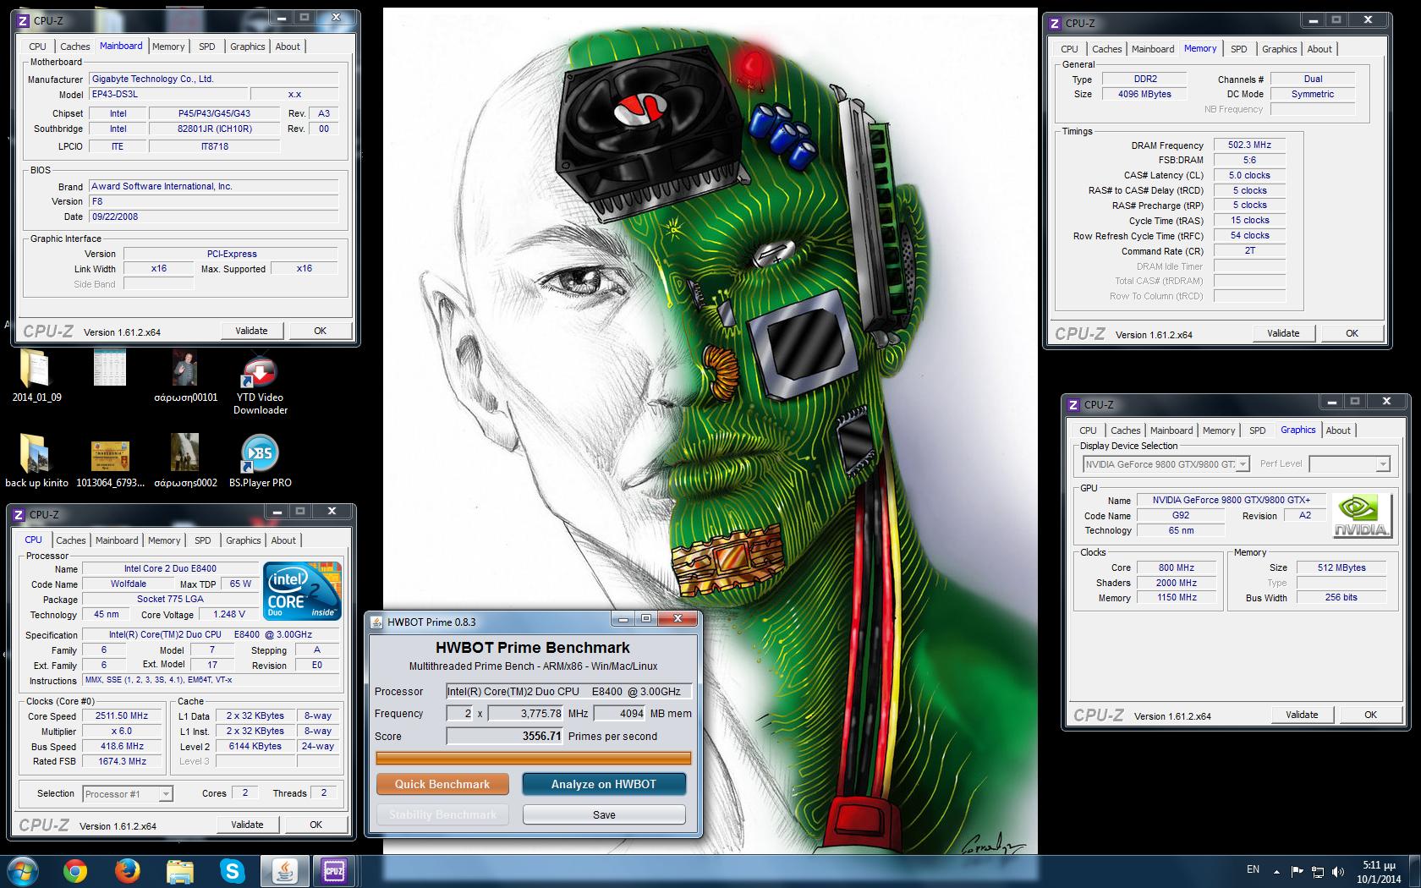Click OK in the CPU tab CPU-Z window
The height and width of the screenshot is (888, 1421).
(x=315, y=825)
